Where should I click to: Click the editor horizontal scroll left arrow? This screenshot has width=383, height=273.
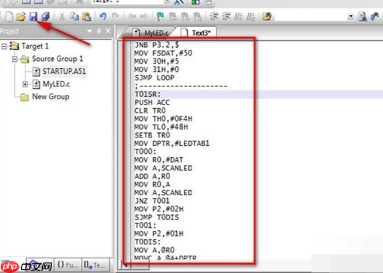(126, 265)
